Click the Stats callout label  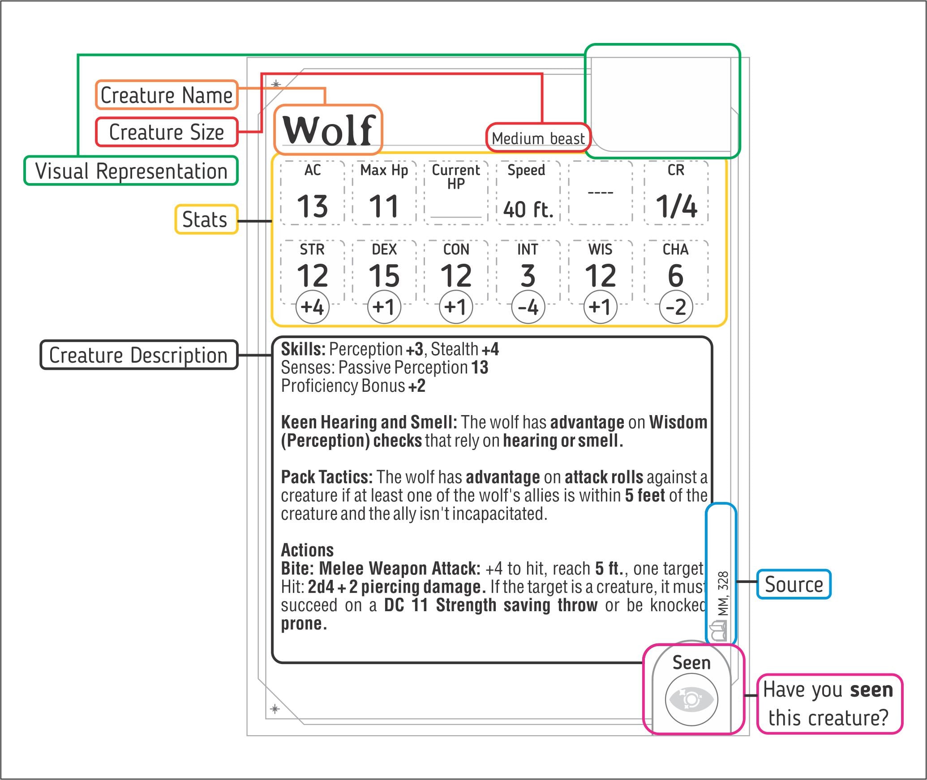pyautogui.click(x=206, y=219)
